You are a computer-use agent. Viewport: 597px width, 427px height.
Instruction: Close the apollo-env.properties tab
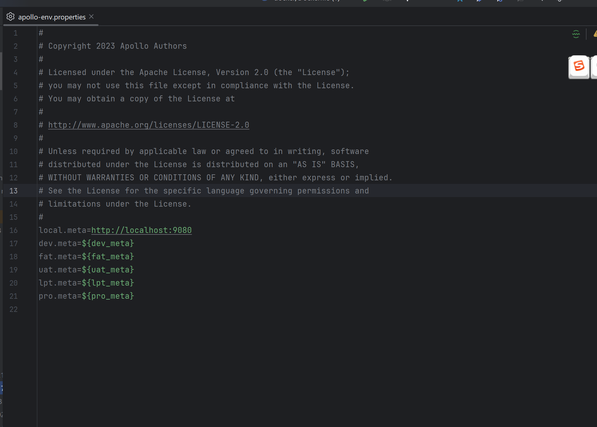coord(91,17)
